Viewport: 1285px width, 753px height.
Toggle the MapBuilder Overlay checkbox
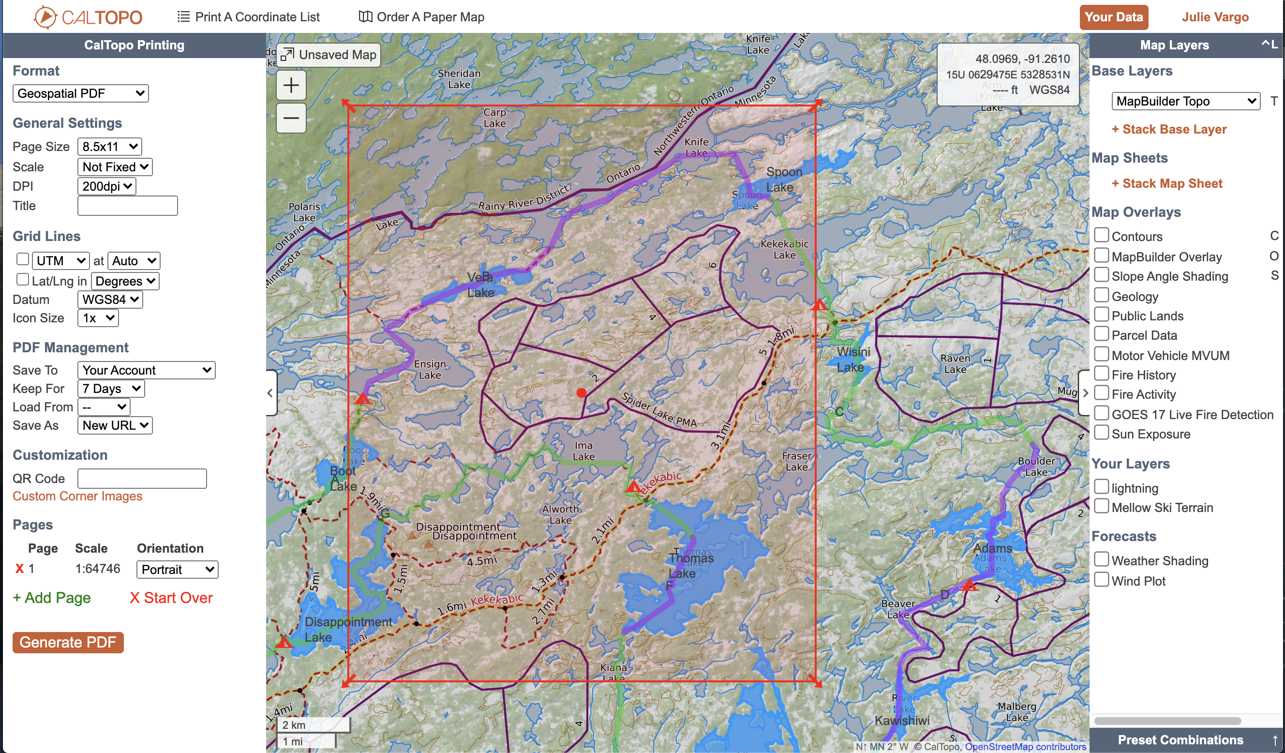click(1102, 255)
